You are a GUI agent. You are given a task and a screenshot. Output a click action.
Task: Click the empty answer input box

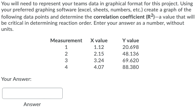click(32, 93)
